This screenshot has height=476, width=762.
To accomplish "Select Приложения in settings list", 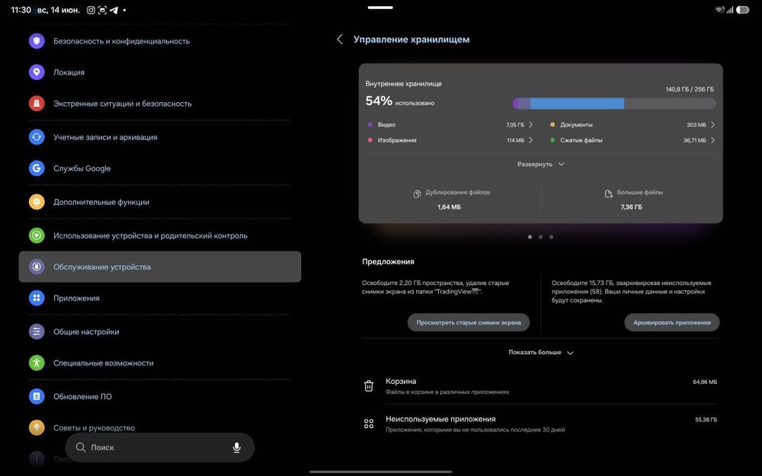I will click(x=160, y=298).
